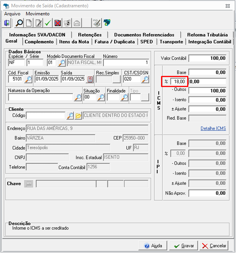Open the Cliente code lookup magnifier

pyautogui.click(x=70, y=115)
